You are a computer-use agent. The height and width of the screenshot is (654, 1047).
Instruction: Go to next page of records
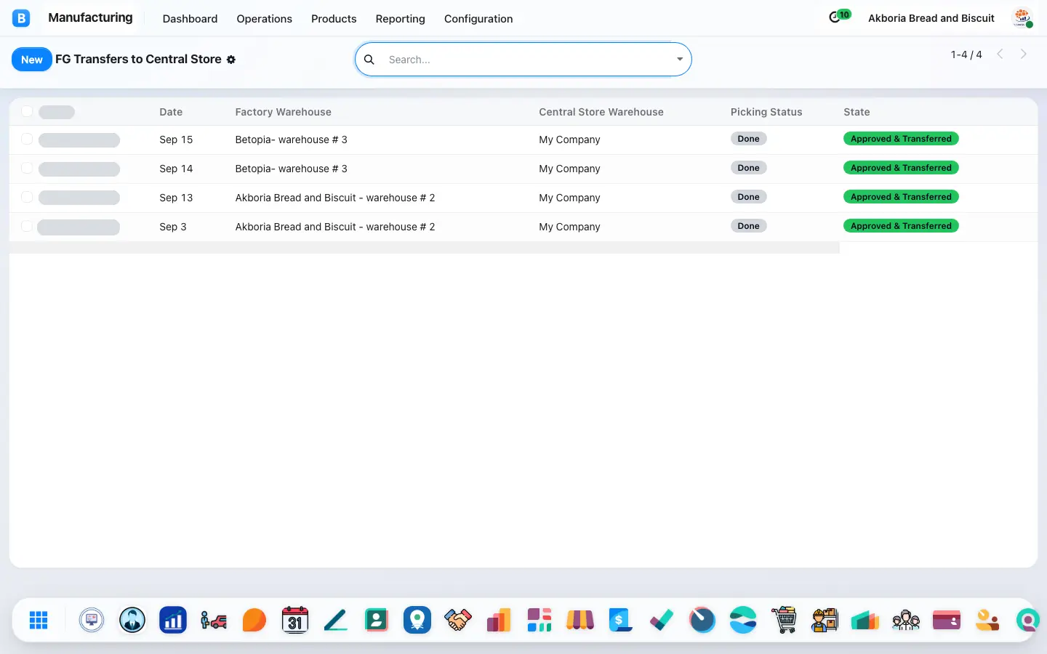click(1024, 54)
